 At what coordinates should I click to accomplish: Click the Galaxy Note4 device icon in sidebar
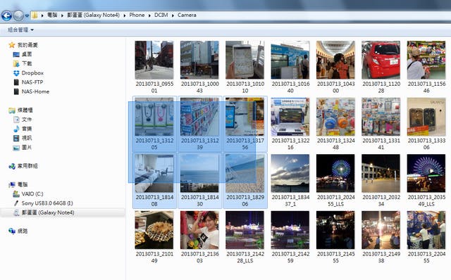[x=16, y=212]
